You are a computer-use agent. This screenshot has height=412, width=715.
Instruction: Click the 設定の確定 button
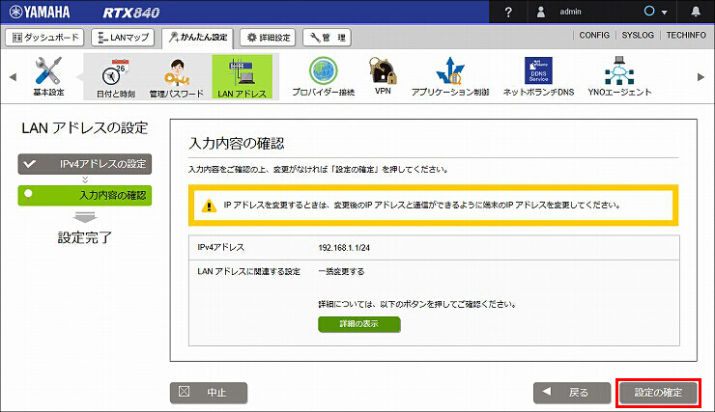[x=658, y=393]
